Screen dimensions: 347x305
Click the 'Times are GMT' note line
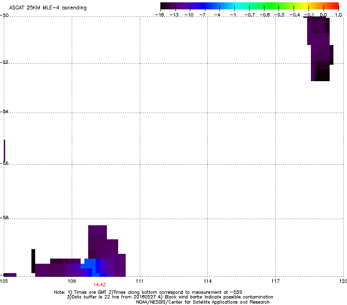[x=148, y=292]
